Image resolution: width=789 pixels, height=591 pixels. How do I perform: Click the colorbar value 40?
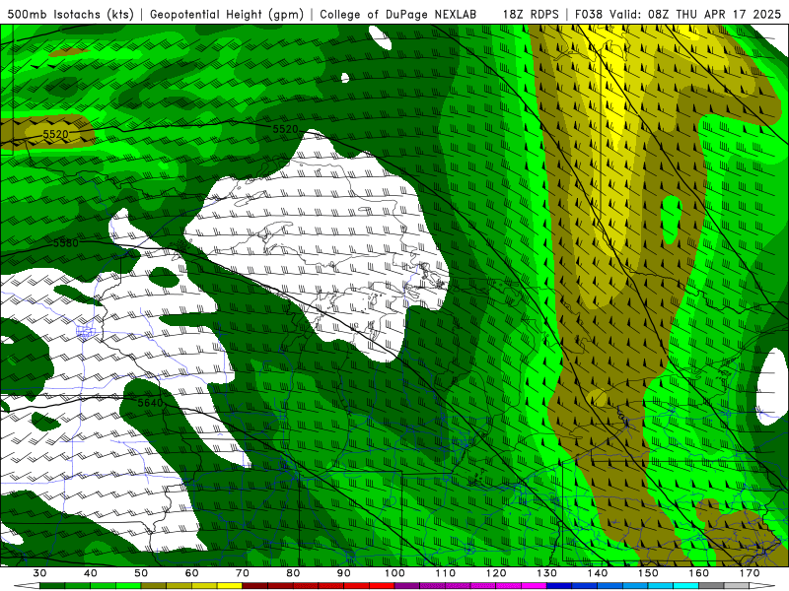91,573
